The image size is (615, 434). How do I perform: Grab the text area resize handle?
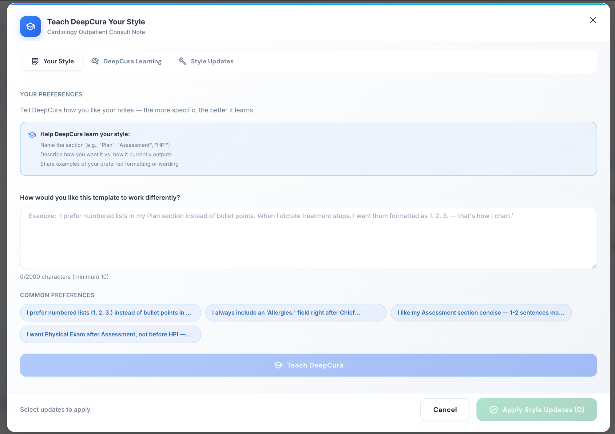594,266
